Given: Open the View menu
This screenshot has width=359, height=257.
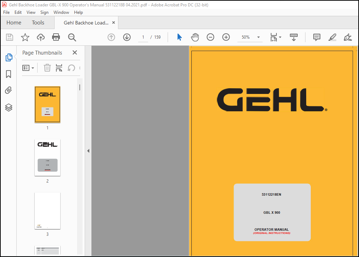Looking at the screenshot, I should pos(31,12).
